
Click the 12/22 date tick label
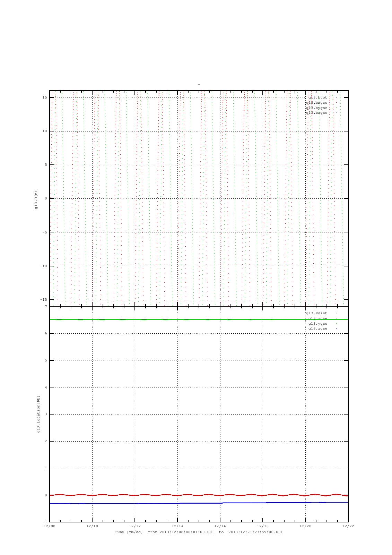click(348, 526)
